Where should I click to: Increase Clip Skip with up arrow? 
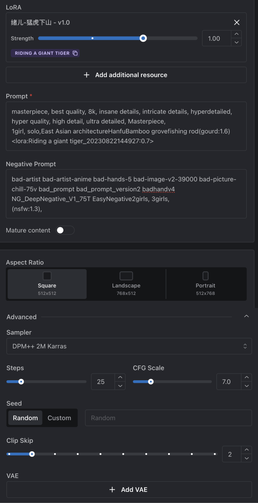(x=247, y=450)
